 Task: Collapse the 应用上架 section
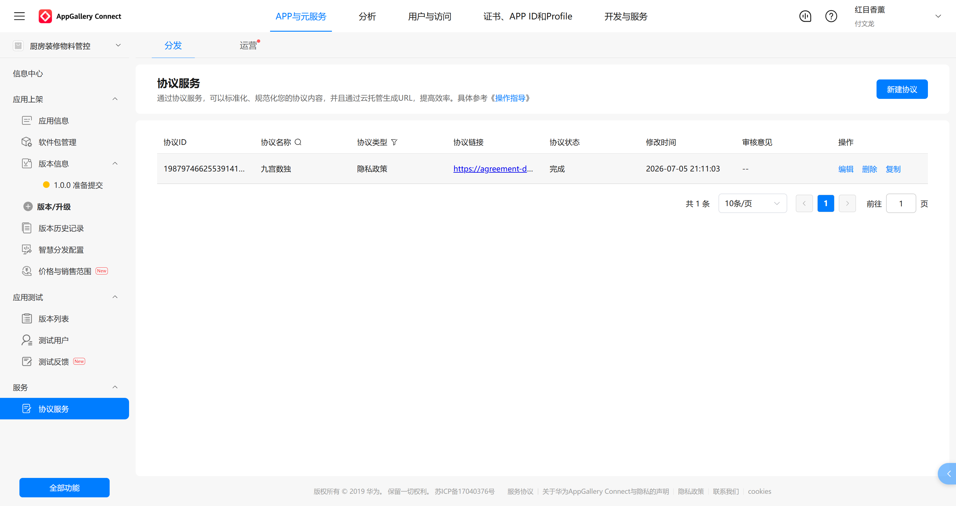[x=115, y=99]
